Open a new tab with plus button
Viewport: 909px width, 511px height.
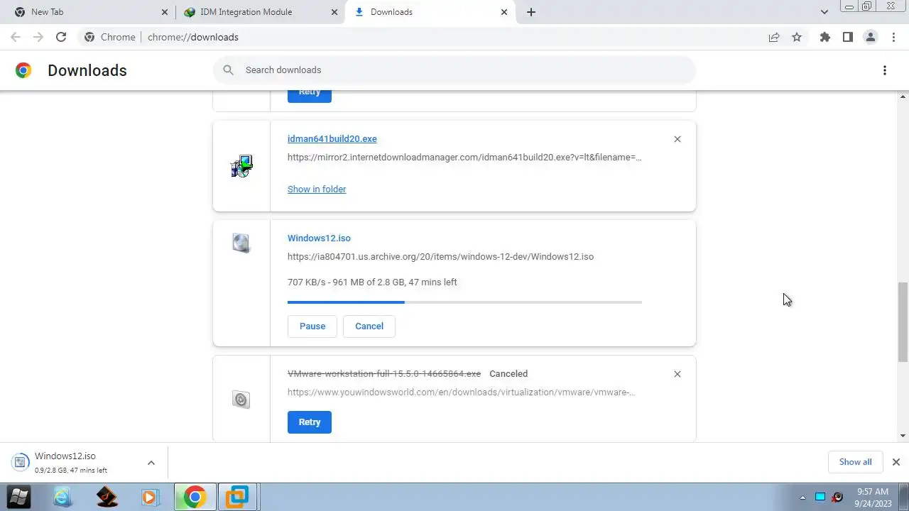pyautogui.click(x=531, y=12)
